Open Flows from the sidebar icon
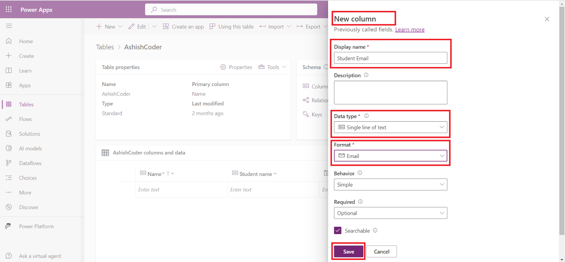The width and height of the screenshot is (565, 262). (x=9, y=119)
